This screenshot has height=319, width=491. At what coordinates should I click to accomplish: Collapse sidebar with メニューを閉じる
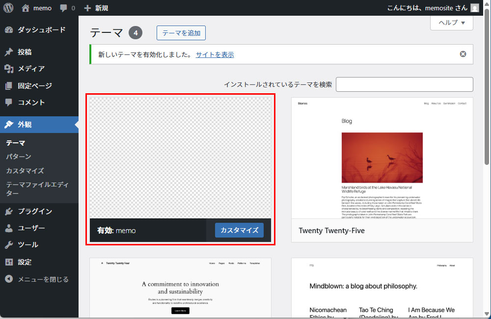(x=43, y=279)
